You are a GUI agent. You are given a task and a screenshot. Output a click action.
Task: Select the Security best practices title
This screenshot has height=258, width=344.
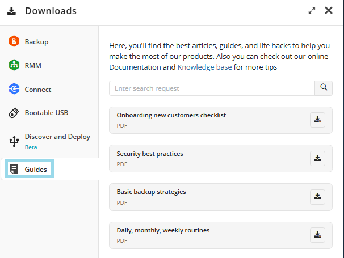150,154
